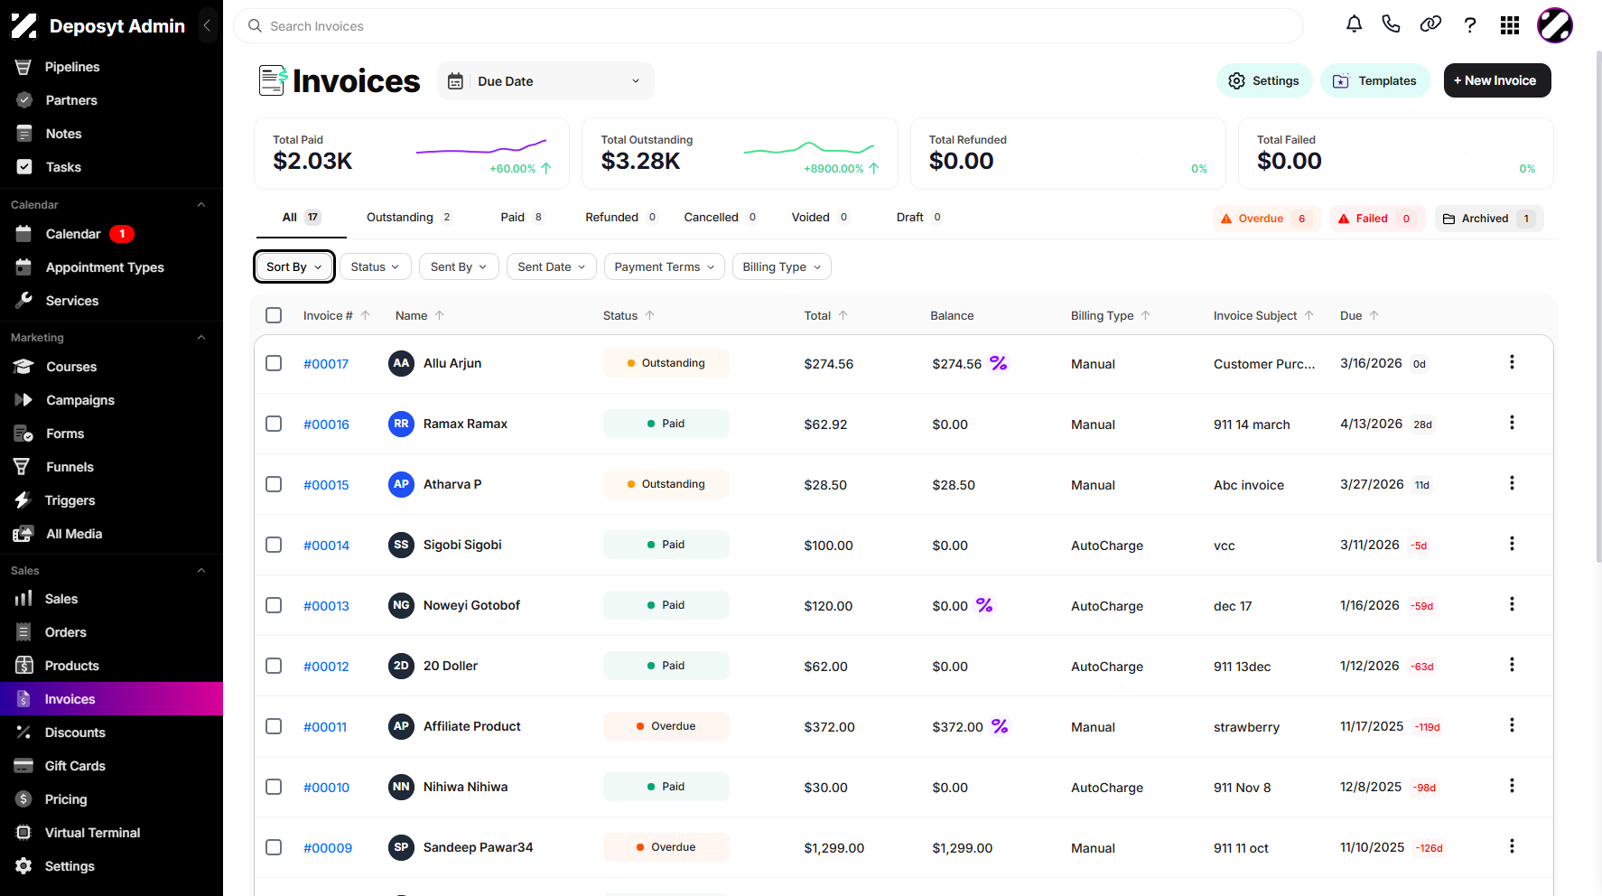
Task: Open the Sent By filter dropdown
Action: (459, 266)
